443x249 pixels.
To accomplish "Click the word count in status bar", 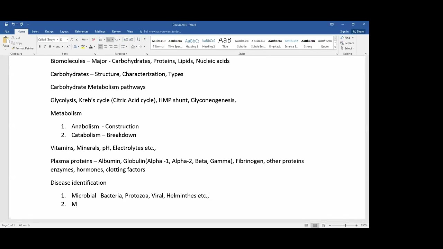I will pyautogui.click(x=25, y=225).
